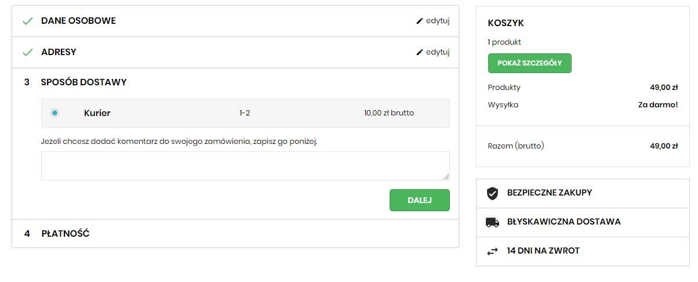Expand the Adresy step header
The height and width of the screenshot is (282, 698).
(59, 52)
